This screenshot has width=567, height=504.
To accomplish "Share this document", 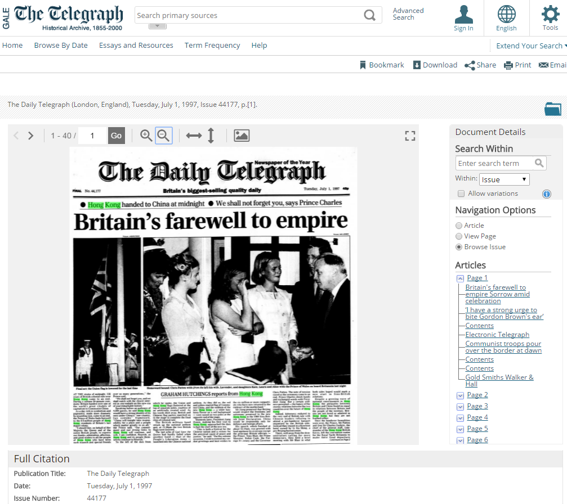I will click(480, 65).
